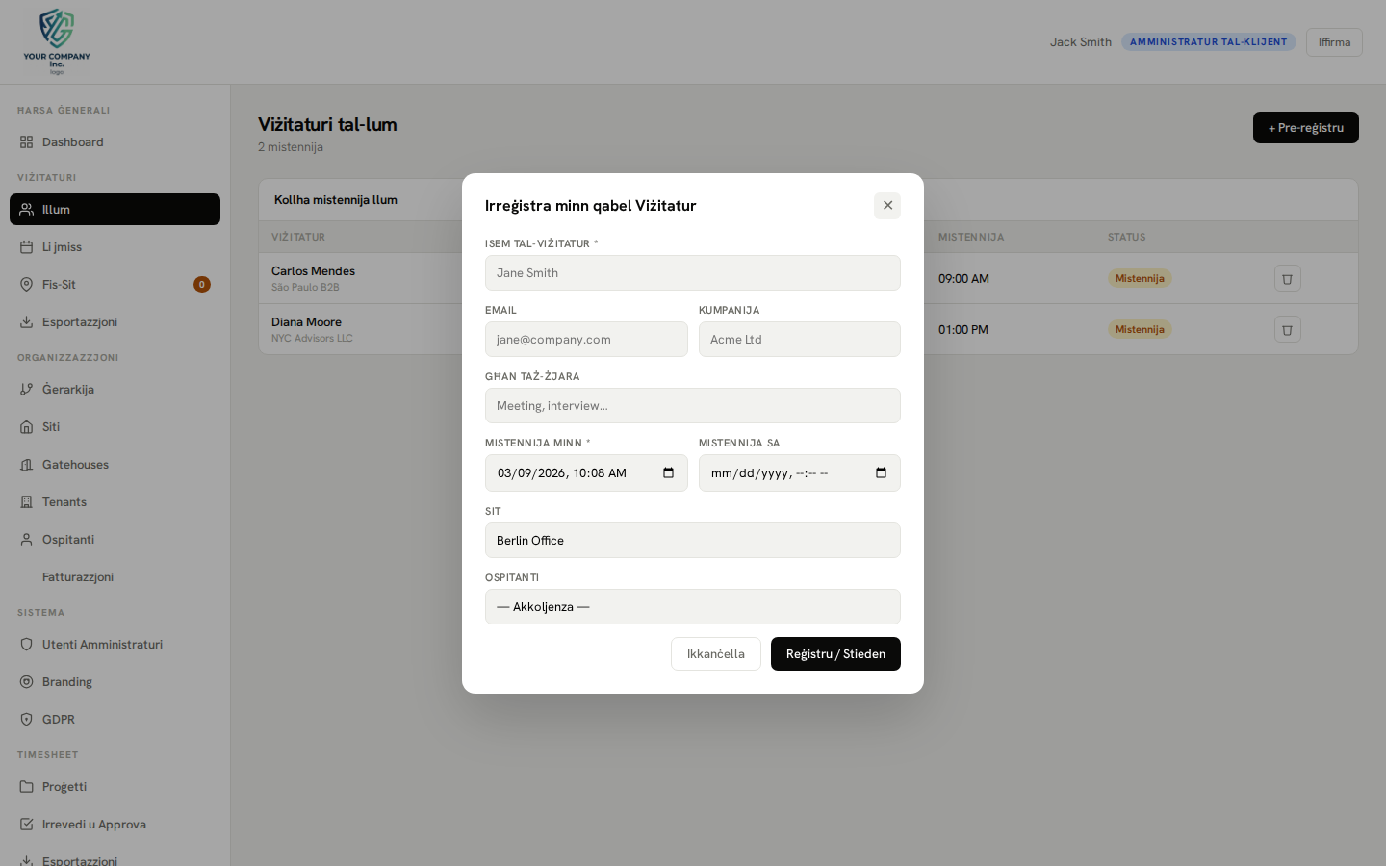
Task: Open the GDPR shield icon
Action: pyautogui.click(x=26, y=719)
